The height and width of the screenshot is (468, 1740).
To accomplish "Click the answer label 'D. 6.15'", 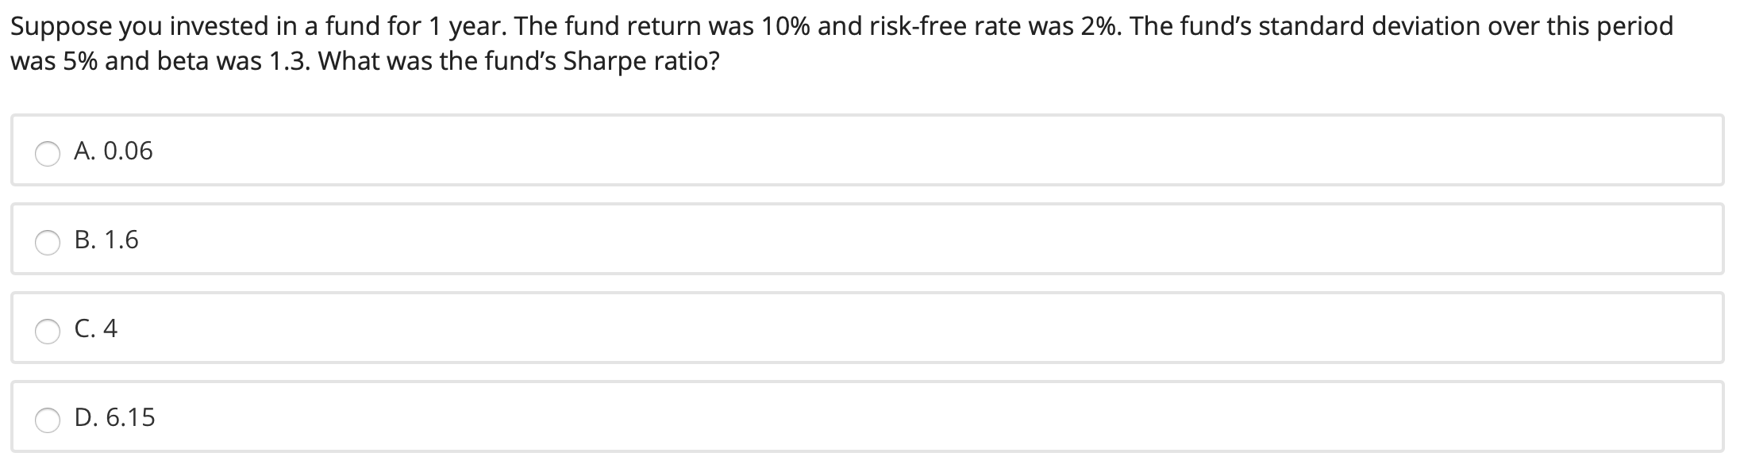I will coord(115,417).
